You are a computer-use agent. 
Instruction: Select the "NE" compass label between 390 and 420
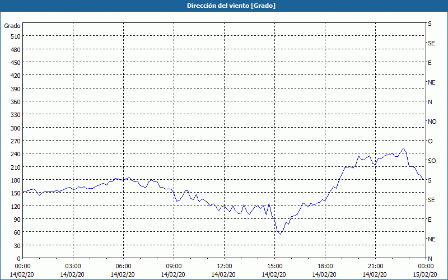pyautogui.click(x=431, y=82)
